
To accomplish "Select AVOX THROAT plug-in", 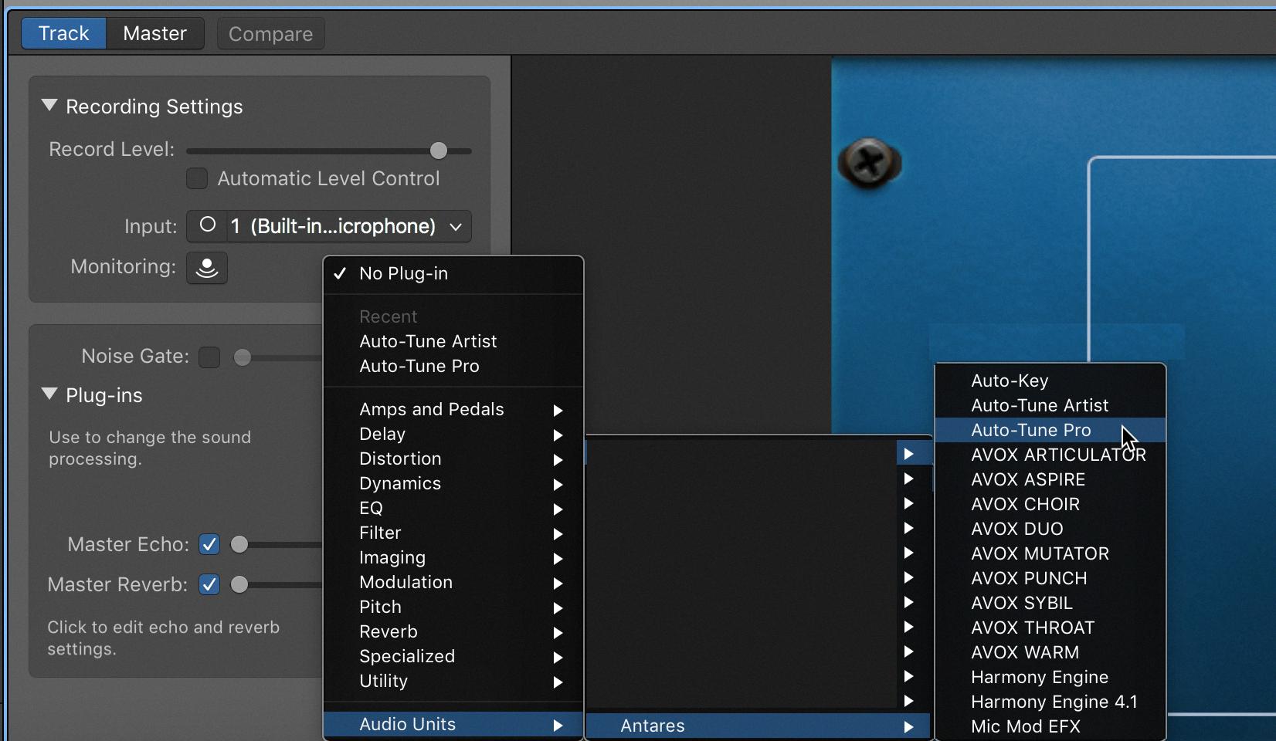I will tap(1050, 628).
